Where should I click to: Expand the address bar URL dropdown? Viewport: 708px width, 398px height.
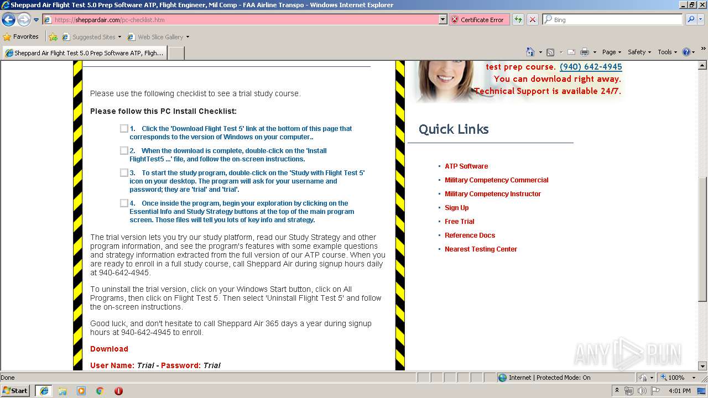pos(443,19)
